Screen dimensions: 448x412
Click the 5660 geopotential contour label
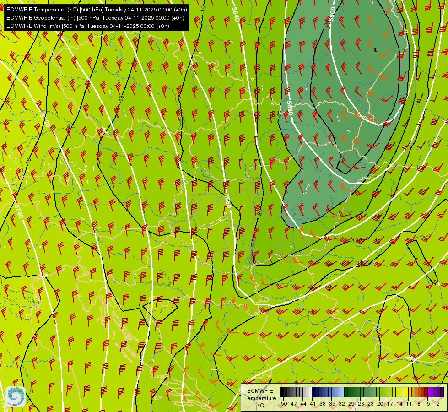[227, 201]
